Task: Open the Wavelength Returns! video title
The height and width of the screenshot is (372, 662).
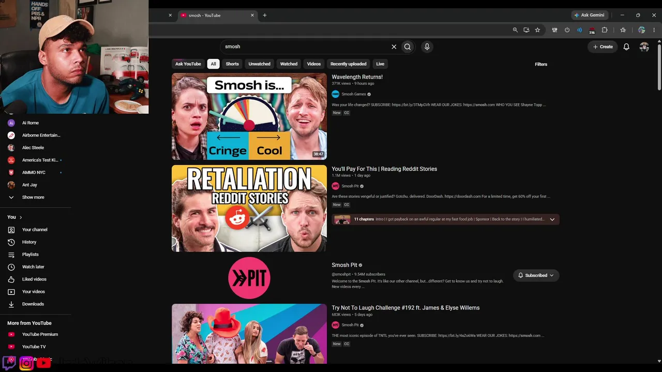Action: [357, 77]
